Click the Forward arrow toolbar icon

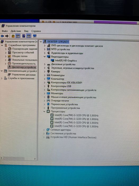click(7, 36)
